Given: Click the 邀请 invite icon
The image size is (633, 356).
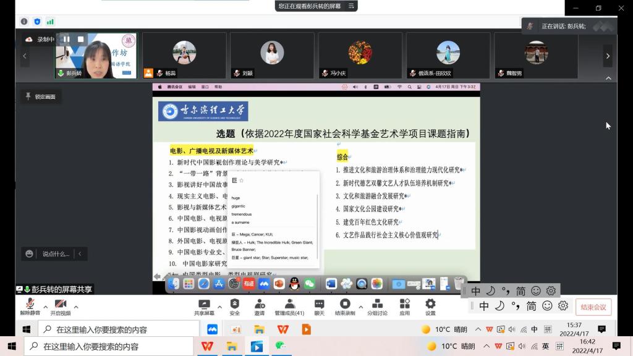Looking at the screenshot, I should [x=259, y=304].
